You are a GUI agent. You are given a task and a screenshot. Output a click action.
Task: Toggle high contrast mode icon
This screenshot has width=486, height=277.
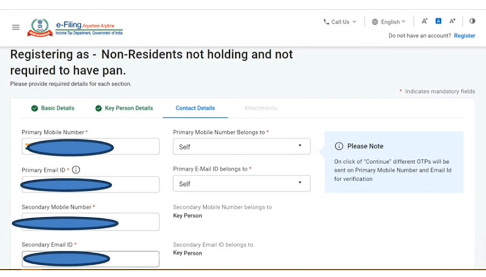[x=472, y=21]
